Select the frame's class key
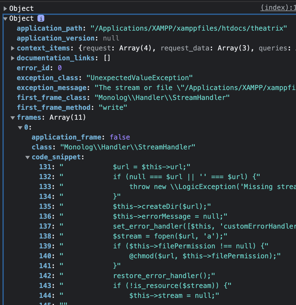 tap(42, 147)
